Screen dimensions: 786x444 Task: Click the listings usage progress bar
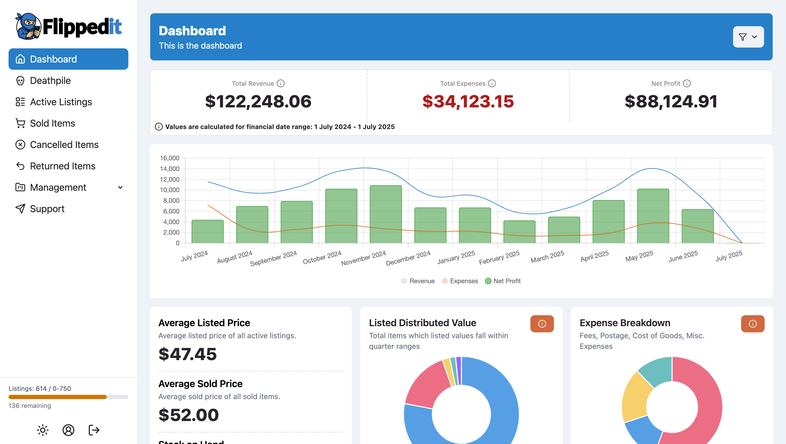(x=68, y=397)
